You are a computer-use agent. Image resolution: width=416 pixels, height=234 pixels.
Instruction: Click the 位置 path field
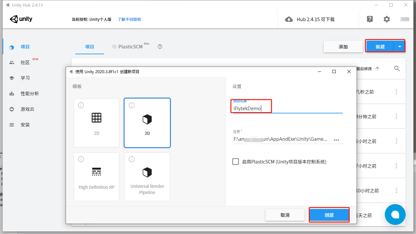coord(281,139)
